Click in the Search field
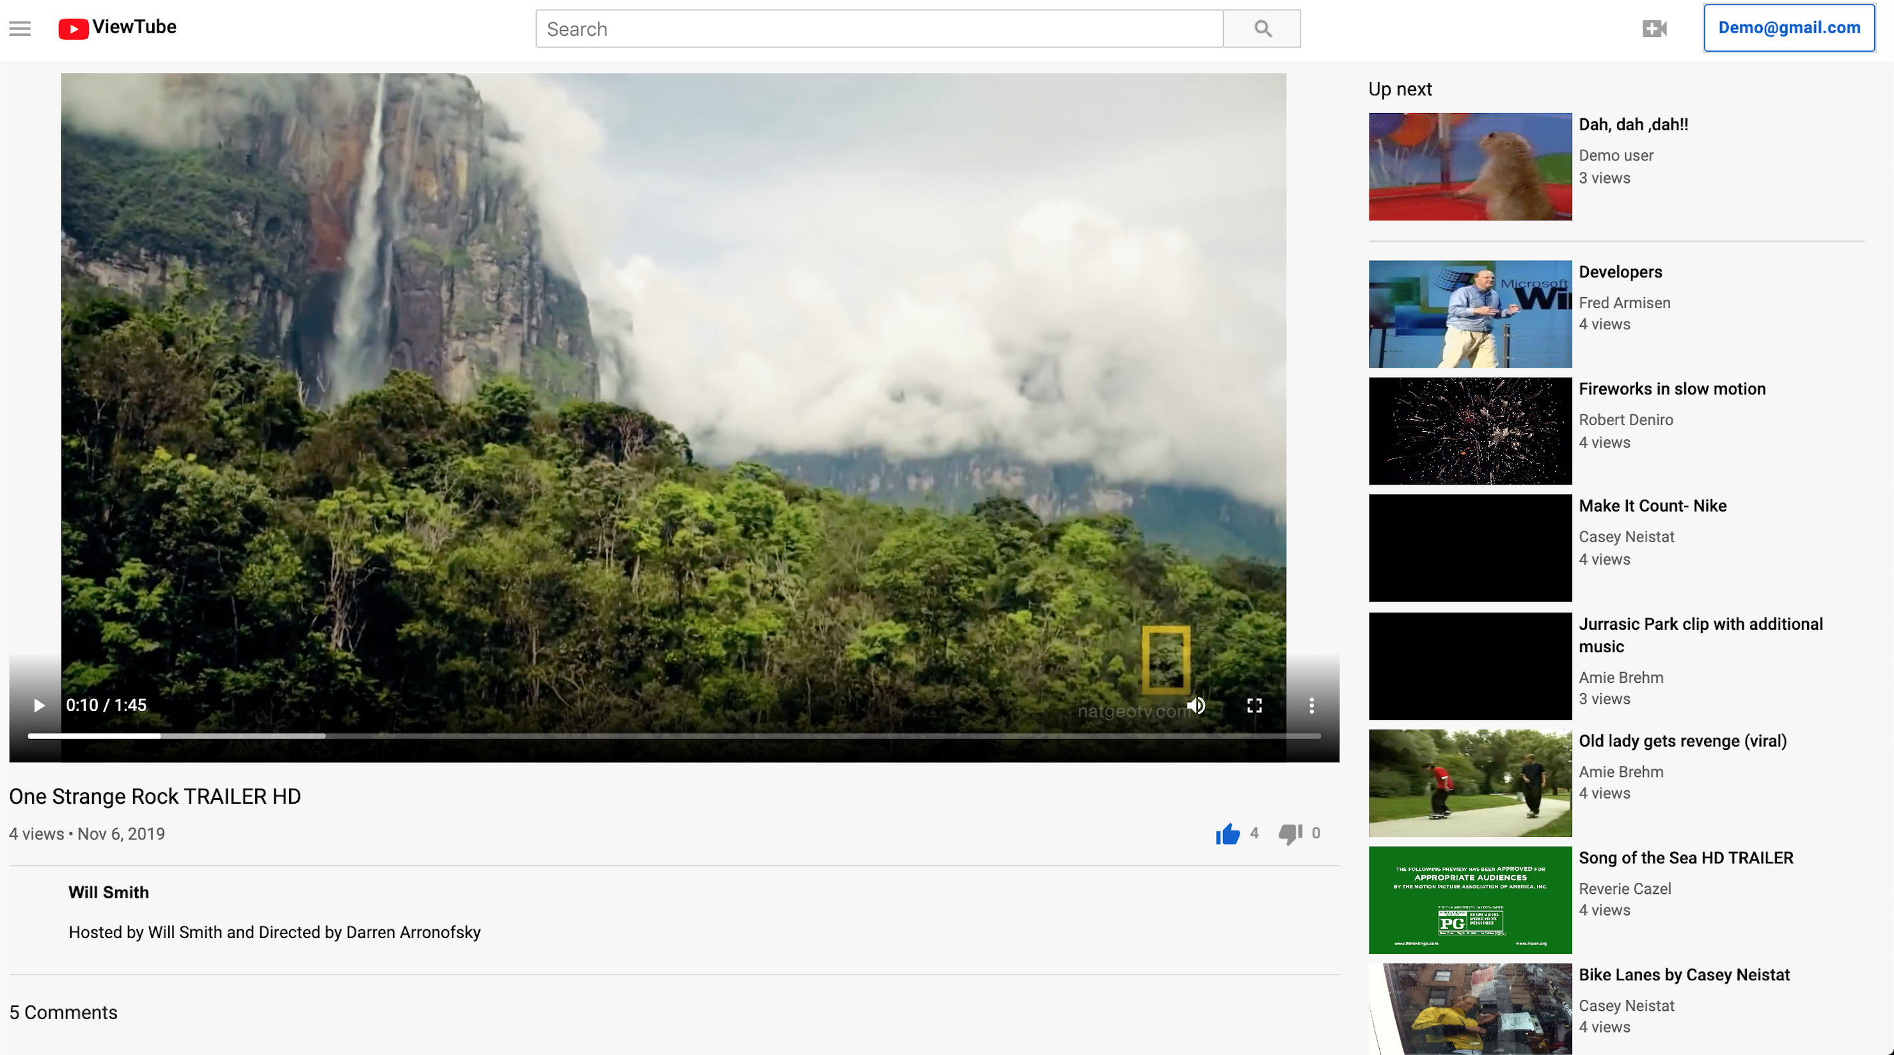 pos(879,29)
